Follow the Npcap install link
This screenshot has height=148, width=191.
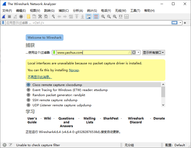click(74, 70)
